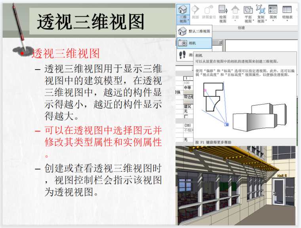Click the 剖面 (Section) tool icon
The width and height of the screenshot is (301, 228).
tap(195, 10)
